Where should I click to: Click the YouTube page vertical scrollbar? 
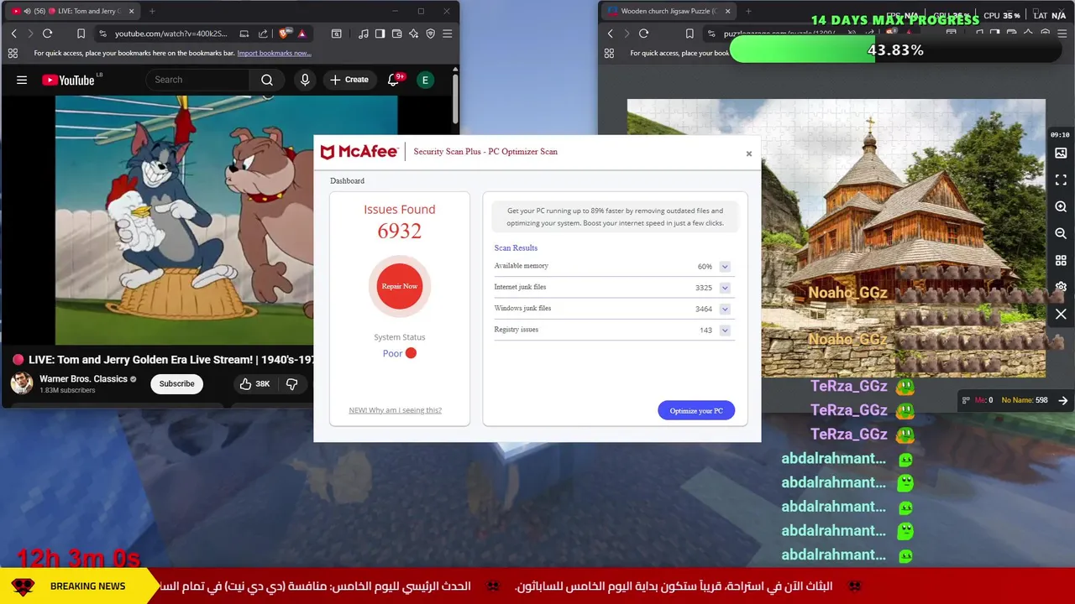click(455, 101)
